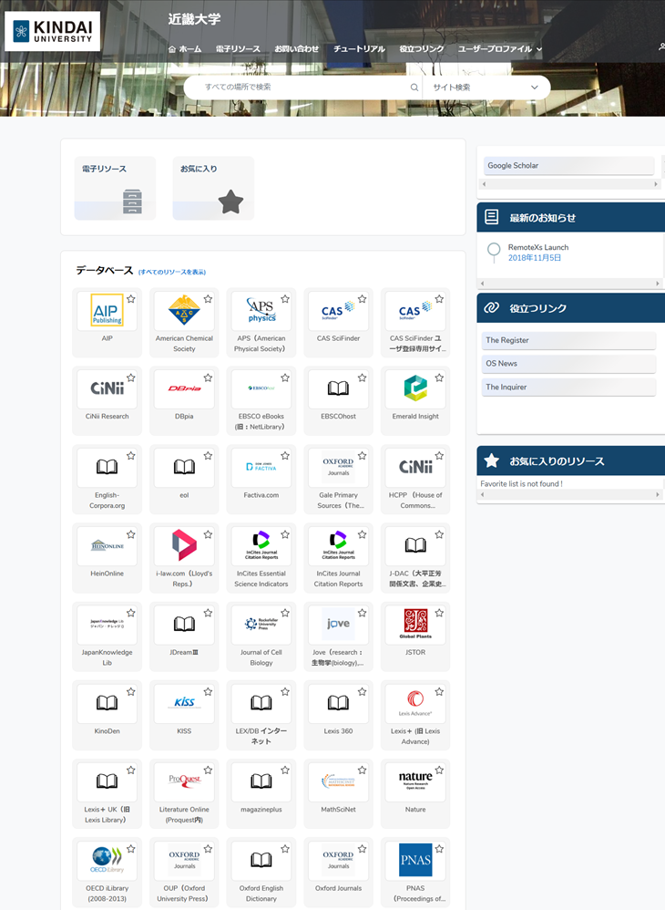Open the DBpia logo tile
665x910 pixels.
pyautogui.click(x=184, y=388)
